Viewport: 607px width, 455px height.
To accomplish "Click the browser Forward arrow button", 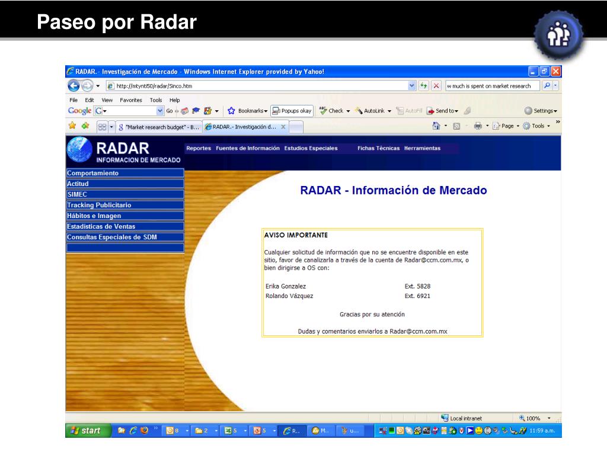I will [88, 85].
